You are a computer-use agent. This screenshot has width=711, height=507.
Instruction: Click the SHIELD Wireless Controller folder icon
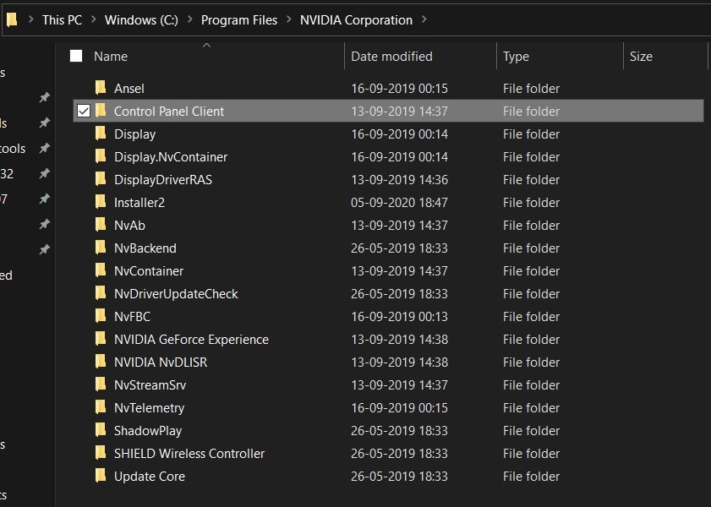[101, 452]
